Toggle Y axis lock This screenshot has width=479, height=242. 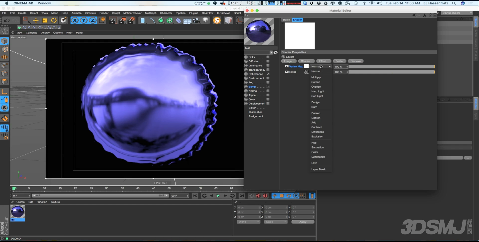84,20
